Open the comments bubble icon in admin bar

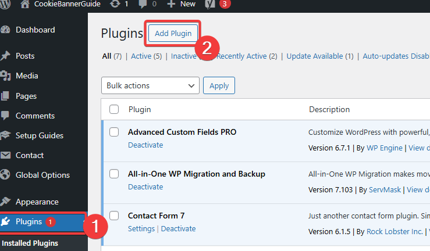143,4
